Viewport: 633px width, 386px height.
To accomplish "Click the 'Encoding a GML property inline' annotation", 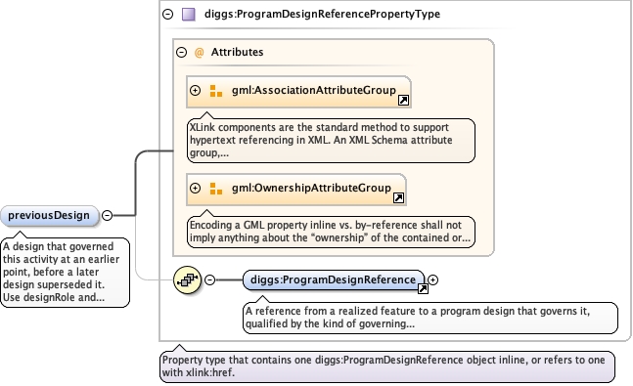I will [331, 232].
